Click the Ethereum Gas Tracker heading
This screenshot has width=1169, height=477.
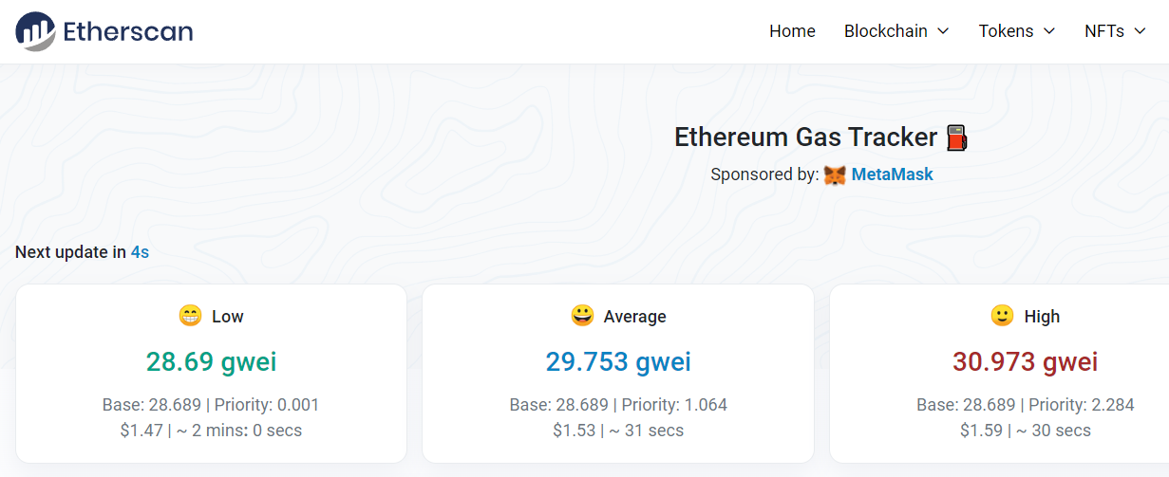[805, 138]
